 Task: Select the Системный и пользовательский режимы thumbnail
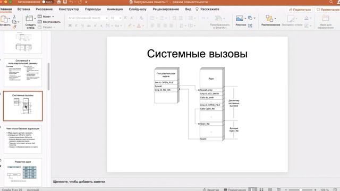[x=23, y=73]
